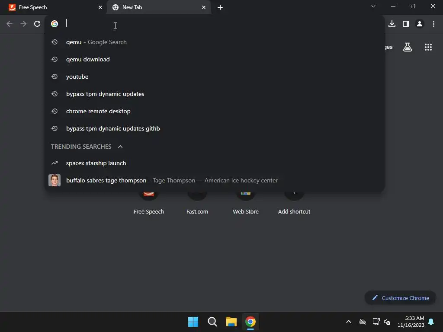This screenshot has height=332, width=443.
Task: Click the muted volume tray icon
Action: pos(387,322)
